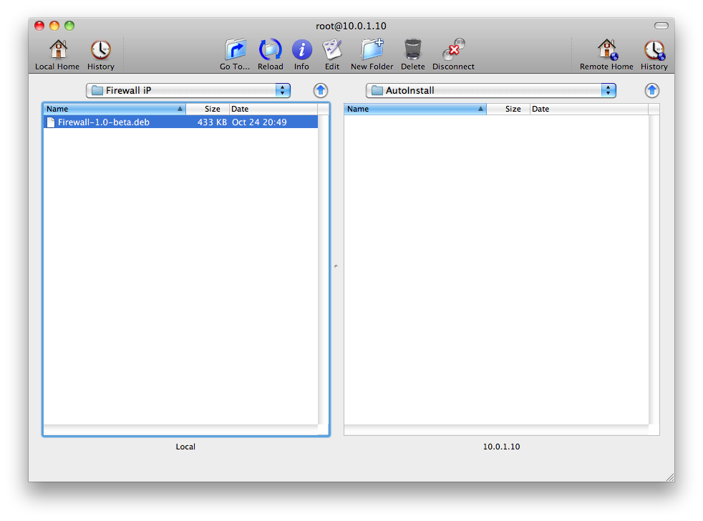This screenshot has width=703, height=521.
Task: Reload the file listing
Action: pos(270,50)
